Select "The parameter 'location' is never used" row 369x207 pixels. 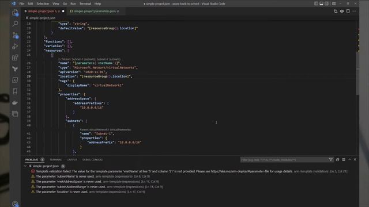(x=190, y=191)
